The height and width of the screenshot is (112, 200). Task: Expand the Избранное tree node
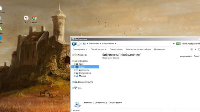(73, 55)
